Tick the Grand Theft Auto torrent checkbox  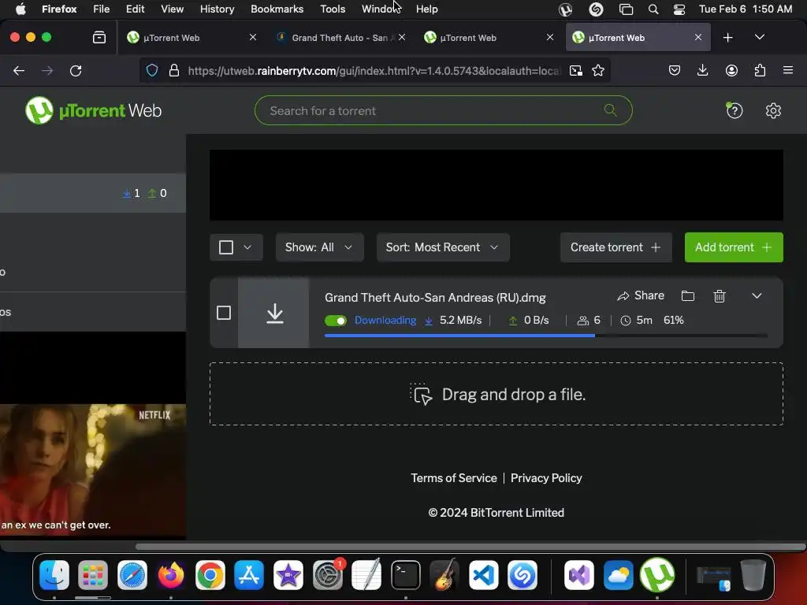223,313
